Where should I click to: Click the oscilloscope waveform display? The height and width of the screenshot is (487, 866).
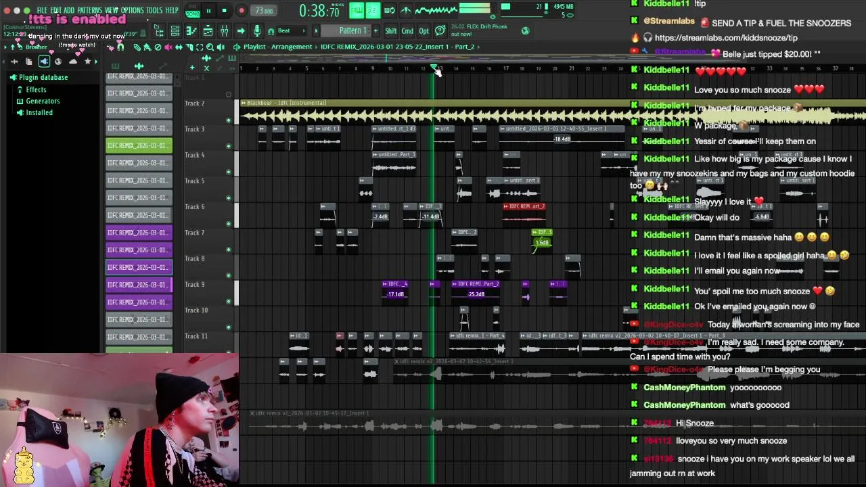pos(436,10)
